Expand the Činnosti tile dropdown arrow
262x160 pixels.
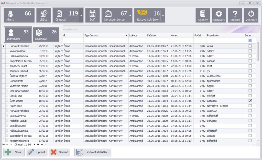pos(81,15)
